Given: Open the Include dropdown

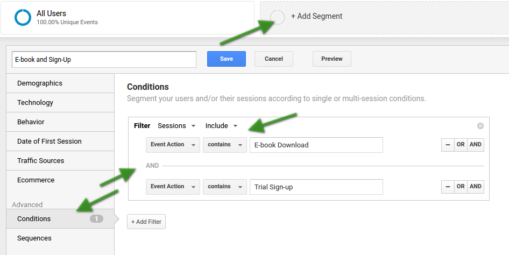Looking at the screenshot, I should coord(221,126).
